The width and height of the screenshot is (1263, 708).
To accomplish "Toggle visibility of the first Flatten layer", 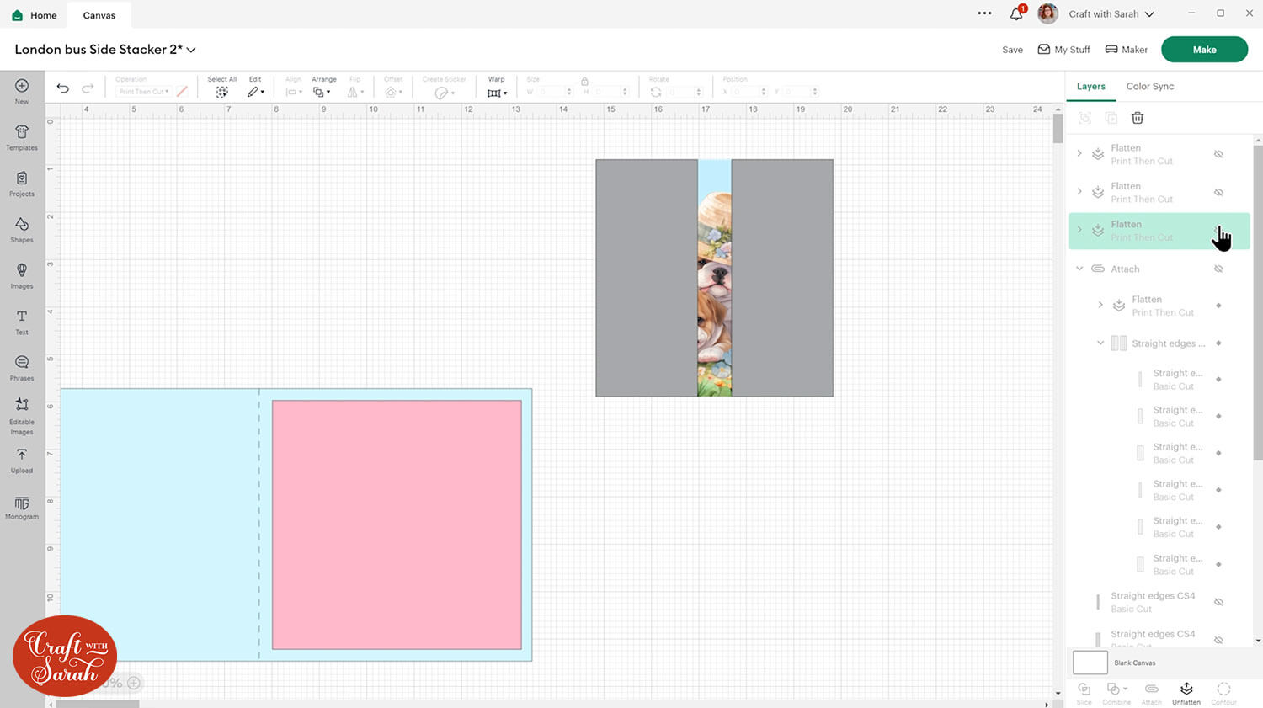I will tap(1218, 154).
